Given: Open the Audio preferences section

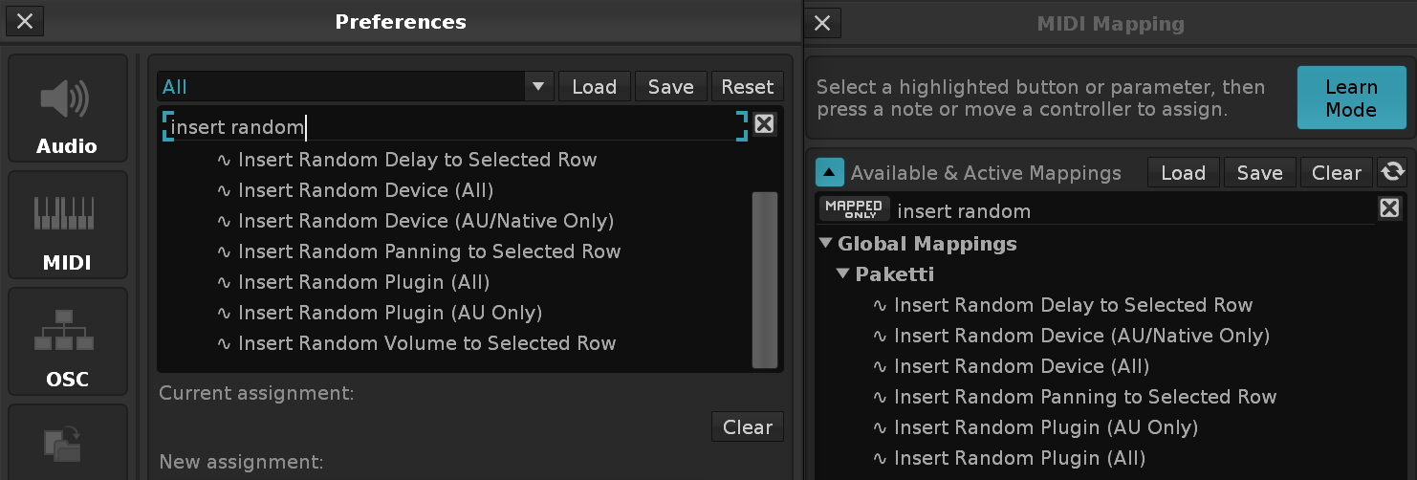Looking at the screenshot, I should click(67, 108).
